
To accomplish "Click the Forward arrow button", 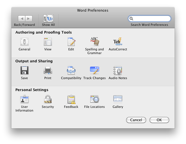I will (x=29, y=19).
